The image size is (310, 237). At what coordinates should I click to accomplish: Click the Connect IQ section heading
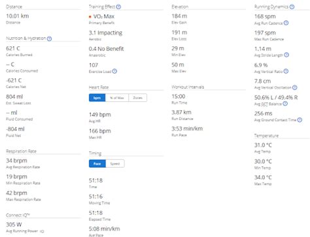(x=18, y=215)
